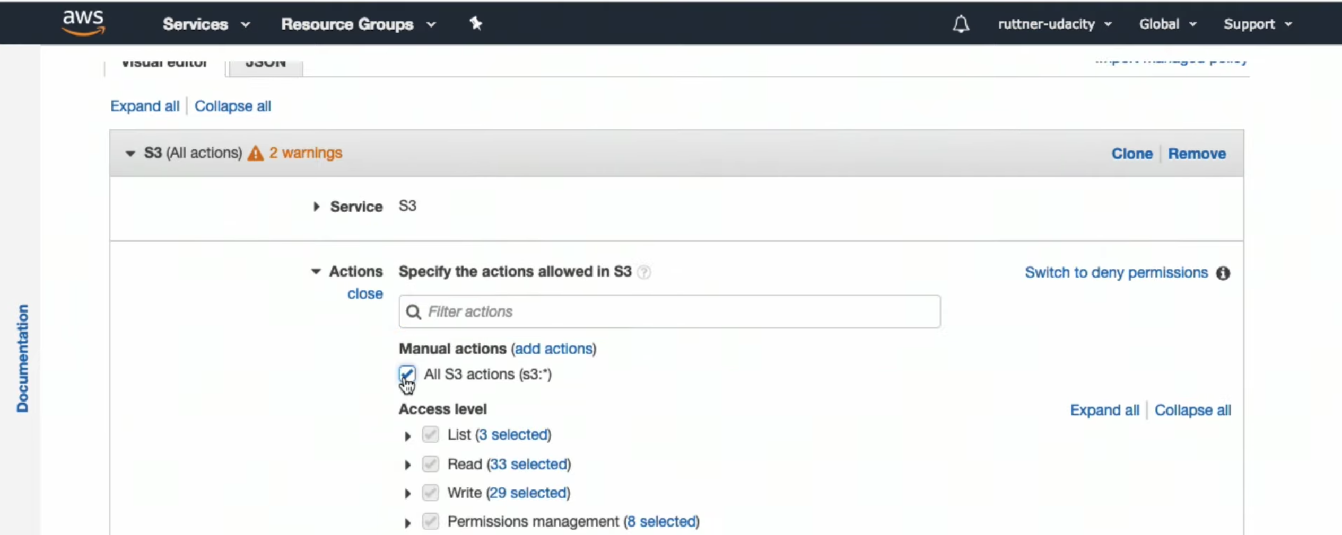The image size is (1342, 535).
Task: Click info icon beside Switch to deny permissions
Action: click(1223, 273)
